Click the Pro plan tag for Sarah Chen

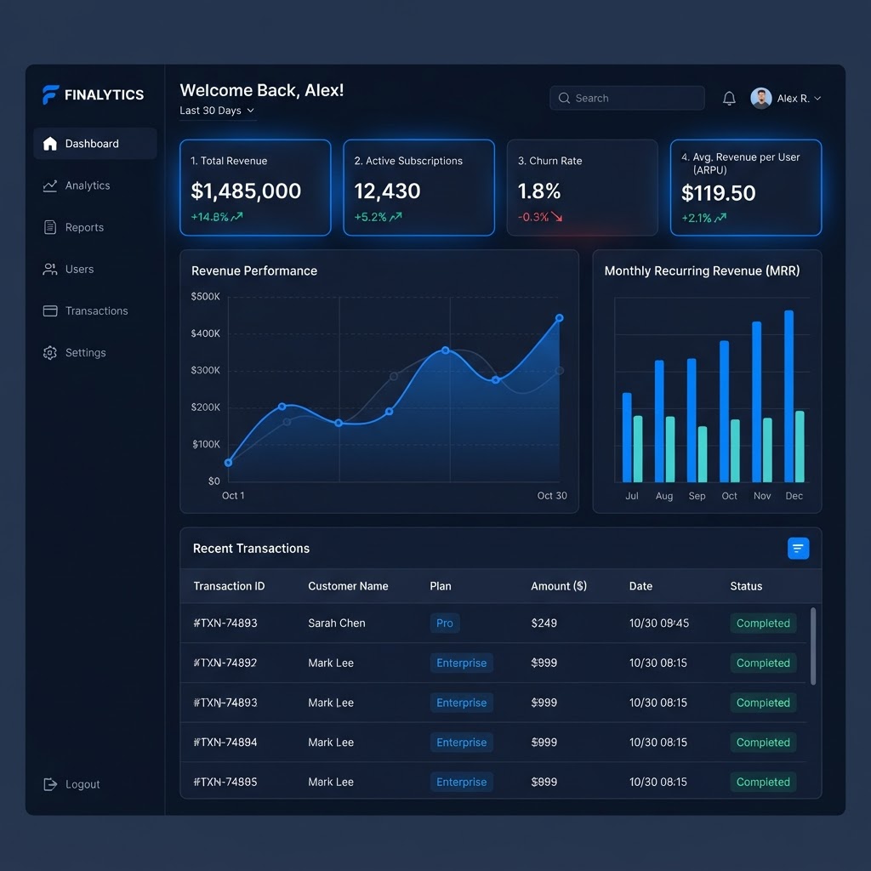coord(444,623)
